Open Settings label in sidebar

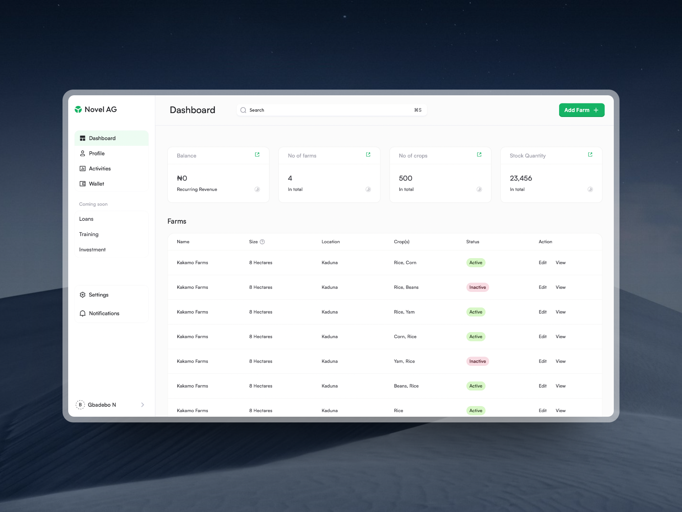pos(99,295)
